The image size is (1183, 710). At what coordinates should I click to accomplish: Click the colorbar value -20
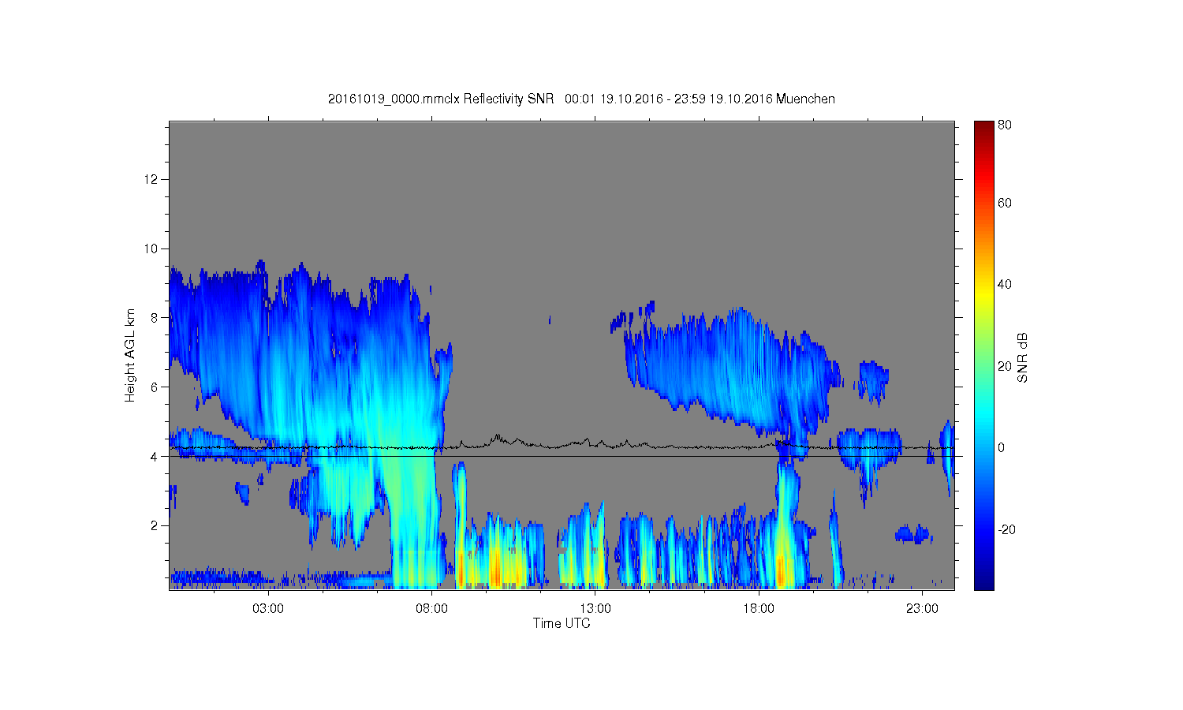pos(1006,529)
